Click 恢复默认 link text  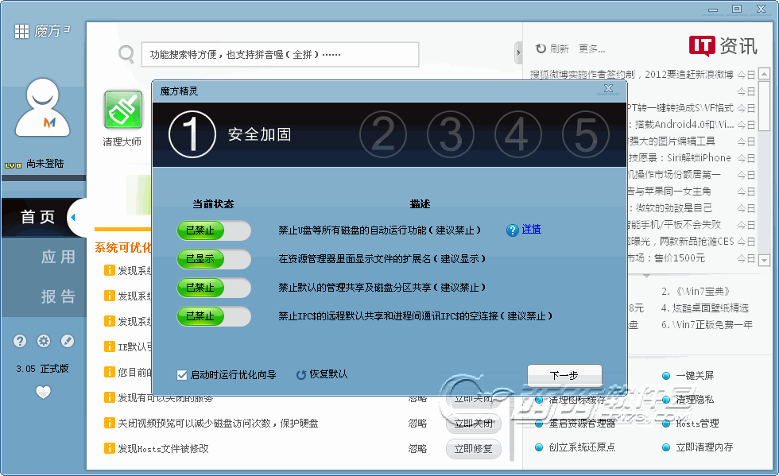click(x=328, y=374)
